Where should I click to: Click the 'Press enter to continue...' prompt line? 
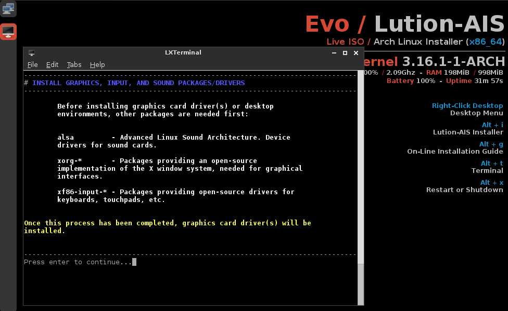tap(78, 262)
